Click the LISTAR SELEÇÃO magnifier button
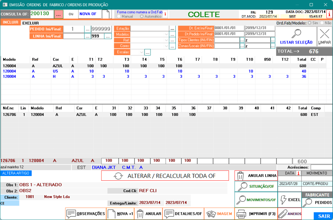 pos(296,37)
